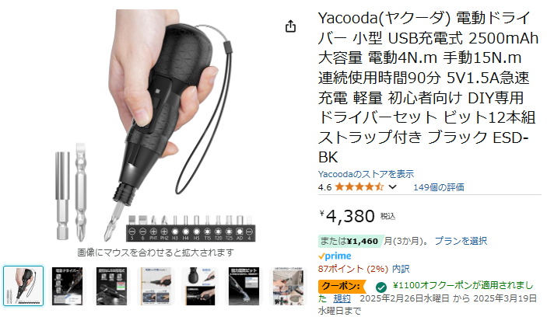Click the main screwdriver product image
The width and height of the screenshot is (547, 317).
(x=156, y=125)
